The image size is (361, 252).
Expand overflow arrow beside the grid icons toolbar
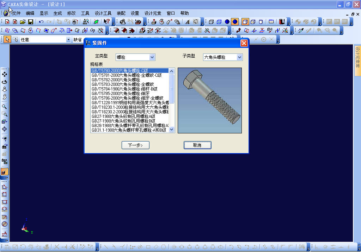point(351,22)
